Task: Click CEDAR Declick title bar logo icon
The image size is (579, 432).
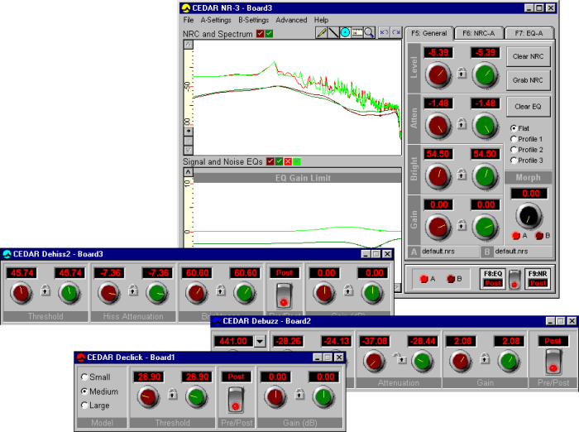Action: click(80, 358)
